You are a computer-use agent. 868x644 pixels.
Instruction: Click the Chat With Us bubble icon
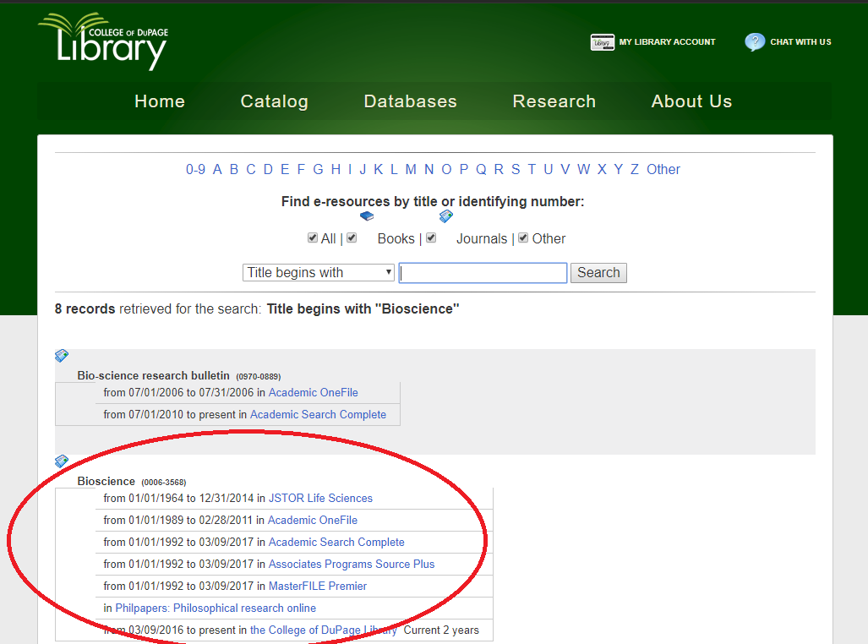pos(755,42)
